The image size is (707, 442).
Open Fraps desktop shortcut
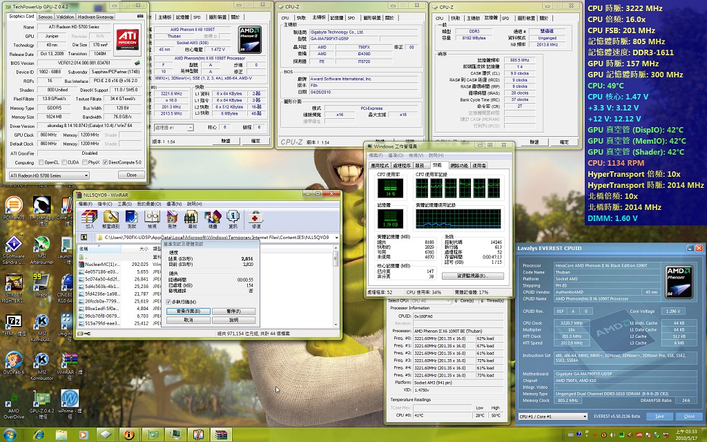[x=41, y=285]
